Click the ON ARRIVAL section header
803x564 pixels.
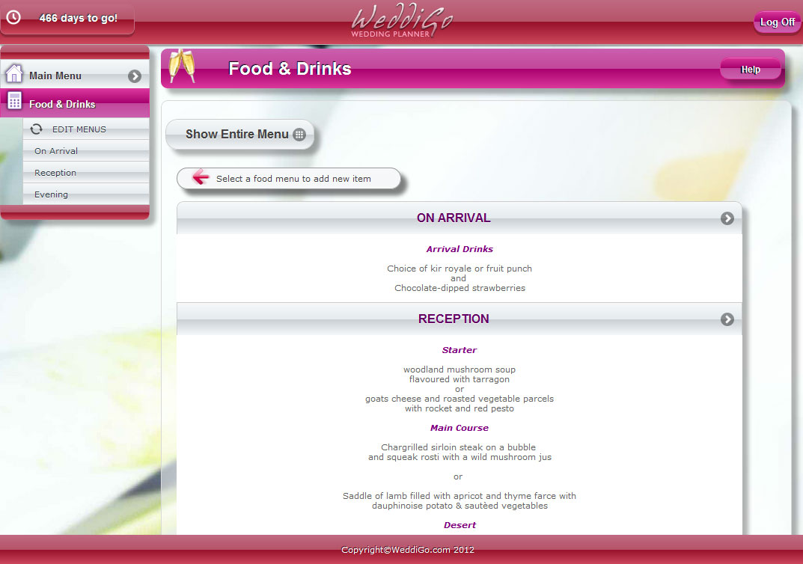454,218
